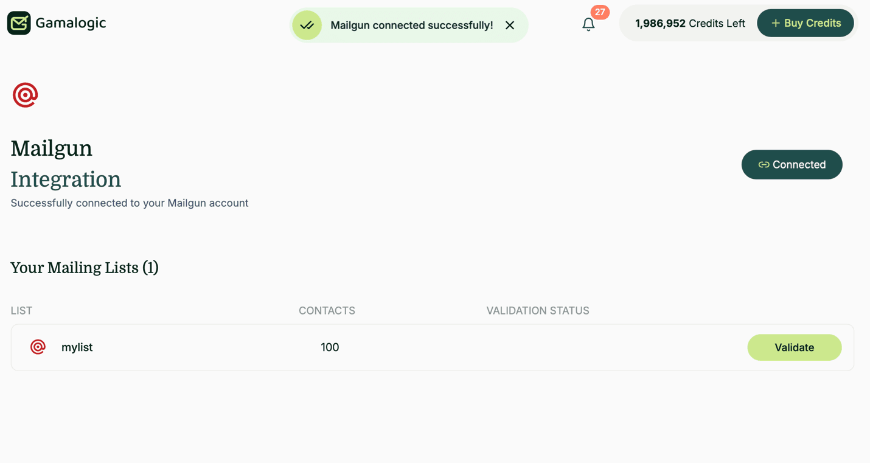This screenshot has width=870, height=463.
Task: Click the CONTACTS column header
Action: [x=327, y=311]
